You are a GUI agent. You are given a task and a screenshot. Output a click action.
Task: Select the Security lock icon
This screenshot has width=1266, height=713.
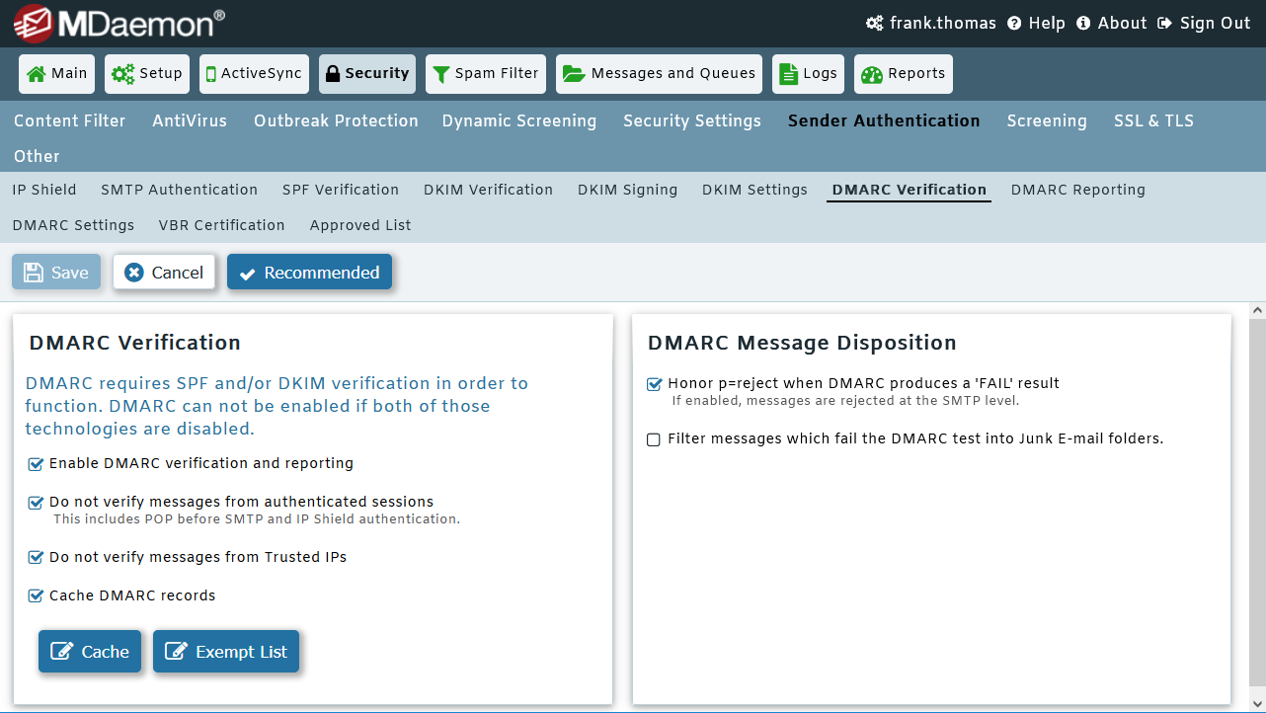pyautogui.click(x=332, y=73)
